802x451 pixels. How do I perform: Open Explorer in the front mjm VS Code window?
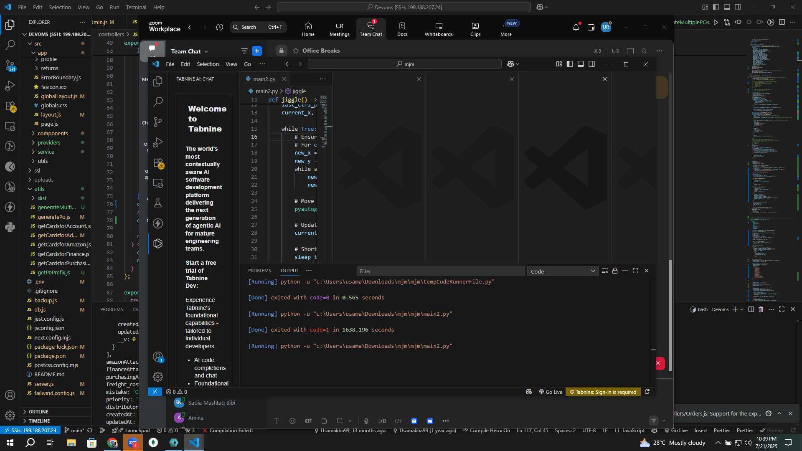(158, 81)
